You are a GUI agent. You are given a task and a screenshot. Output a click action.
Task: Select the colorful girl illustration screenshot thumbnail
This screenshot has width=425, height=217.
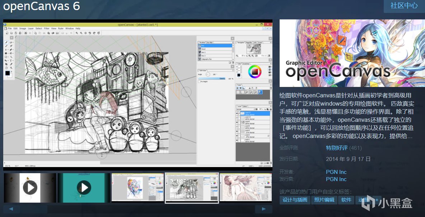point(137,188)
